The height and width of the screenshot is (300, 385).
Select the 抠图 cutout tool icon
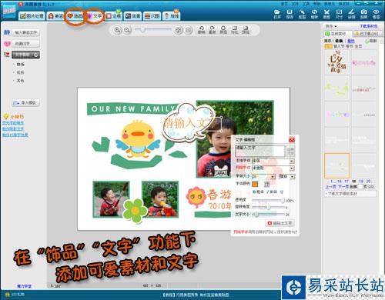302,14
